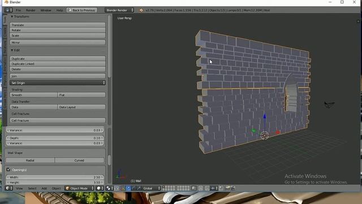Screen dimensions: 362x204
Task: Open the pivot point selector
Action: pos(109,188)
